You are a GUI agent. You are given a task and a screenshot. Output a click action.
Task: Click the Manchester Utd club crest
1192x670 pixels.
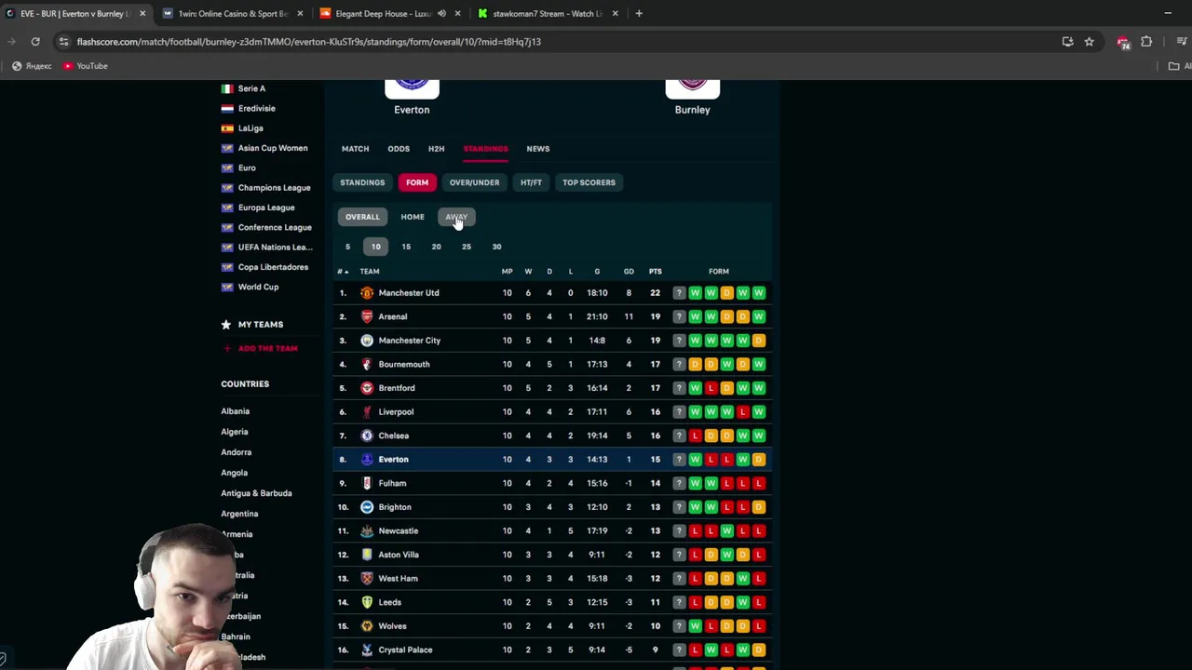367,293
